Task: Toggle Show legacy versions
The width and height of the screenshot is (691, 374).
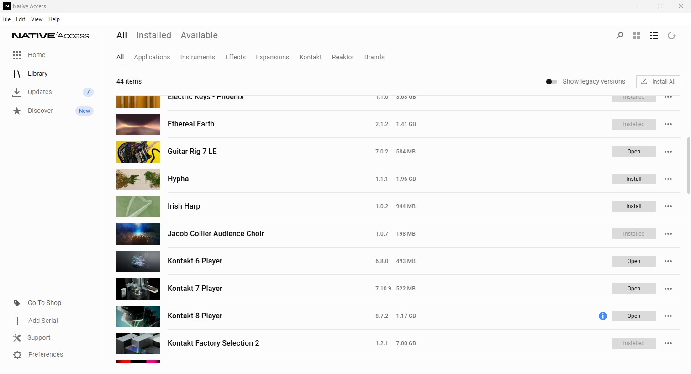Action: [x=551, y=81]
